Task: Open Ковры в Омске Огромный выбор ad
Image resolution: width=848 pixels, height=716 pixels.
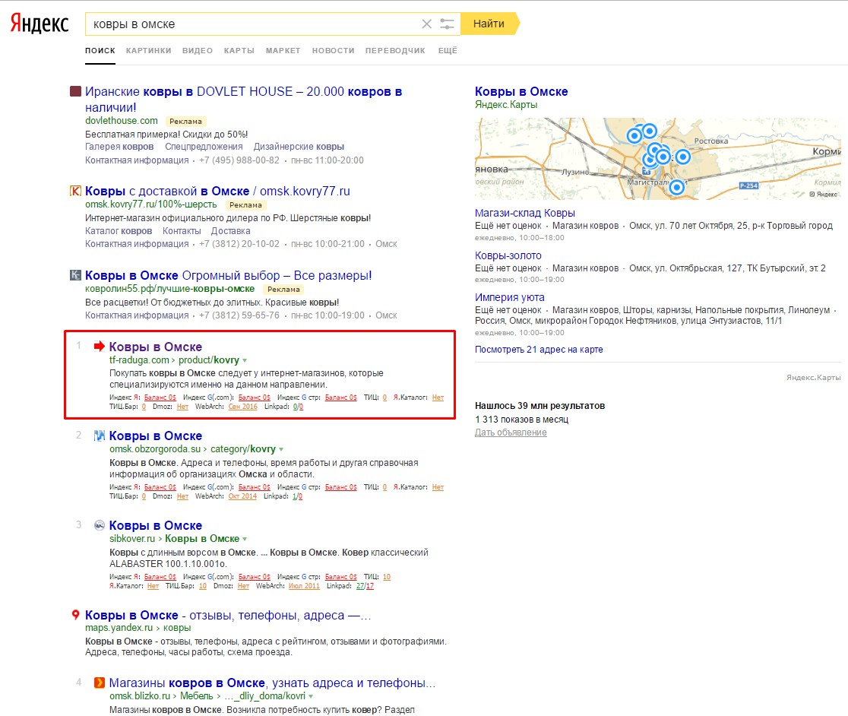Action: pos(228,275)
